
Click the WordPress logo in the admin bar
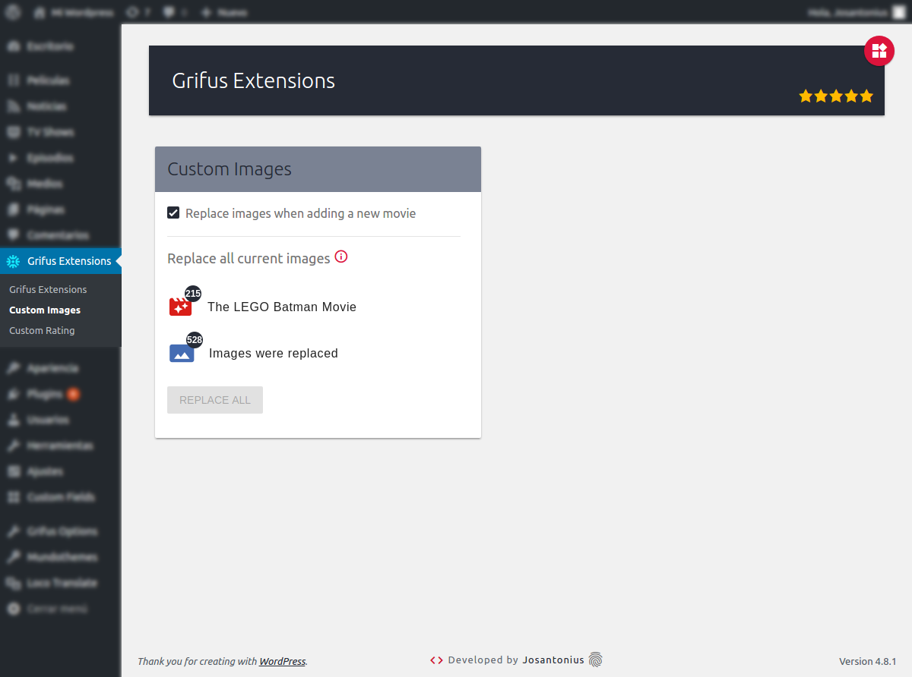tap(13, 12)
